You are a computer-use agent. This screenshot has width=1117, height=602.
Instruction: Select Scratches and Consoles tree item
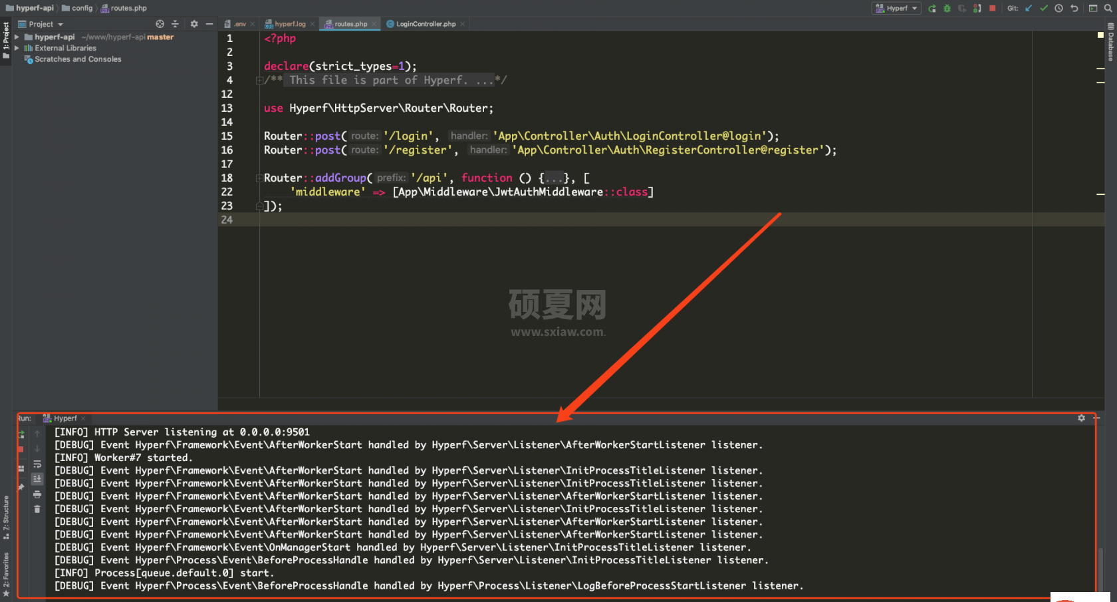pos(72,59)
